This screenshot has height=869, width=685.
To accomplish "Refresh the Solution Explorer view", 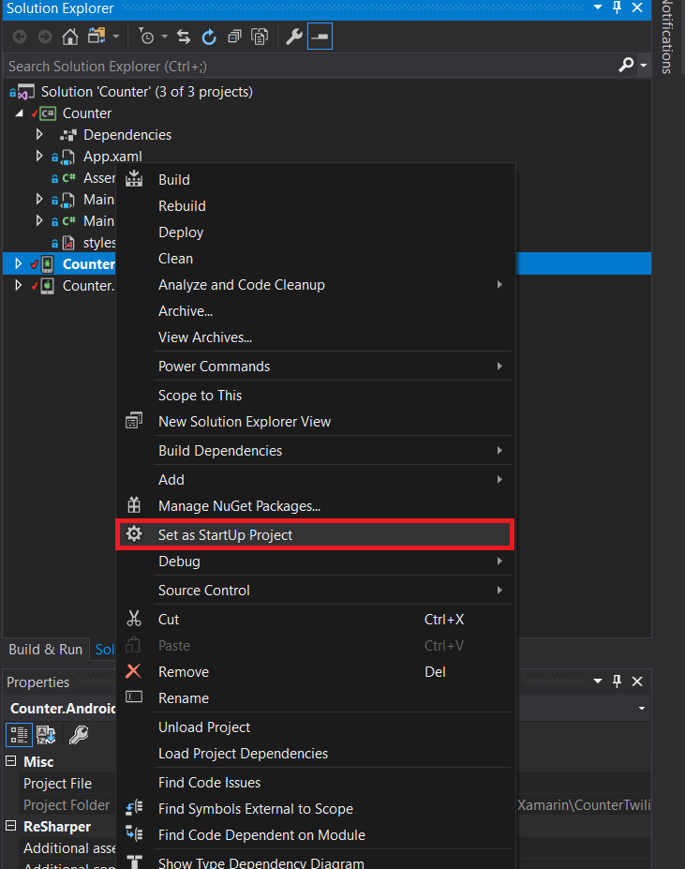I will point(210,37).
